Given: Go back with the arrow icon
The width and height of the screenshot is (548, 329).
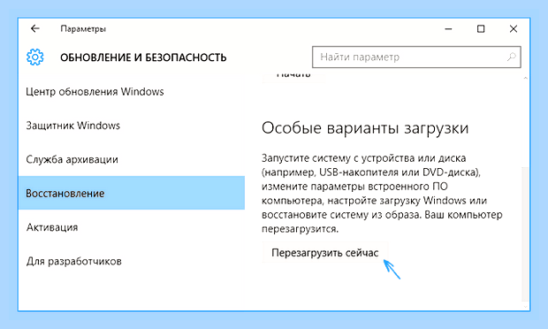Looking at the screenshot, I should [35, 28].
